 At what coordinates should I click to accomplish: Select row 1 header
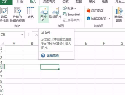pos(2,48)
